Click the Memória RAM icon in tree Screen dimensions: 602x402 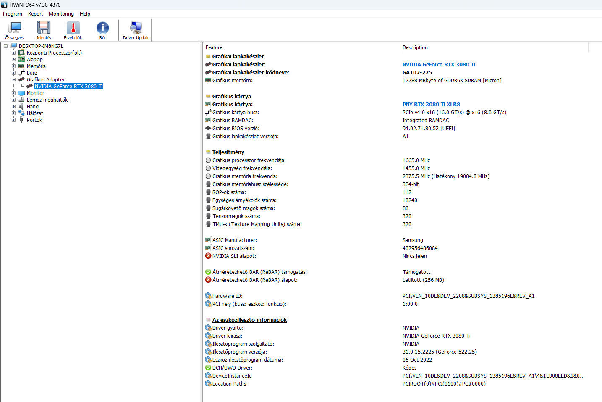point(21,66)
